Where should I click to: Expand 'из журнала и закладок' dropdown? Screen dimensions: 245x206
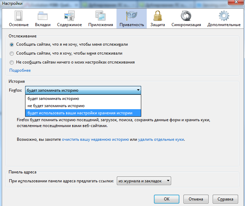pos(144,181)
